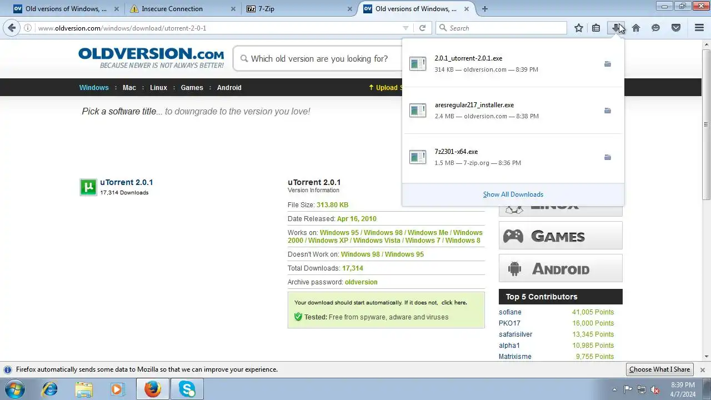Image resolution: width=711 pixels, height=400 pixels.
Task: Go back with the browser back arrow
Action: click(12, 28)
